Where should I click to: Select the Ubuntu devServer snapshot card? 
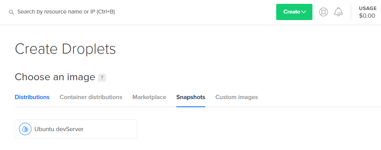(76, 129)
